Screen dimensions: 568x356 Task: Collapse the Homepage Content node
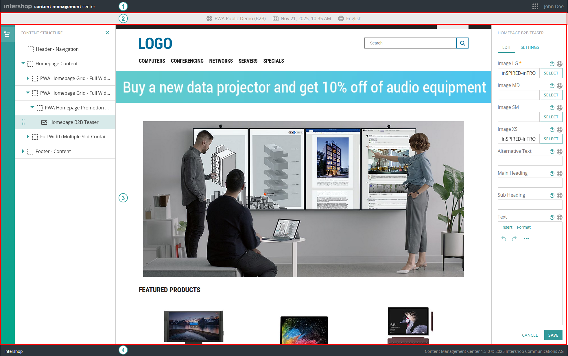(x=23, y=64)
